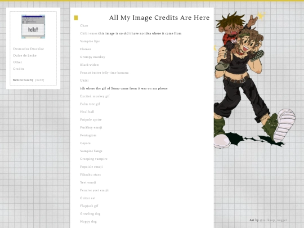Viewport: 304px width, 228px height.
Task: Click the character artwork of two figures
Action: point(254,79)
